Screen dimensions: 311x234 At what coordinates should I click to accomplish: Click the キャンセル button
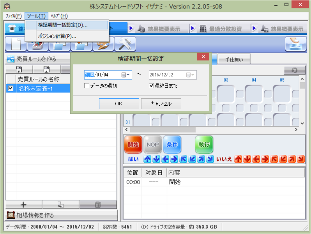coord(161,104)
